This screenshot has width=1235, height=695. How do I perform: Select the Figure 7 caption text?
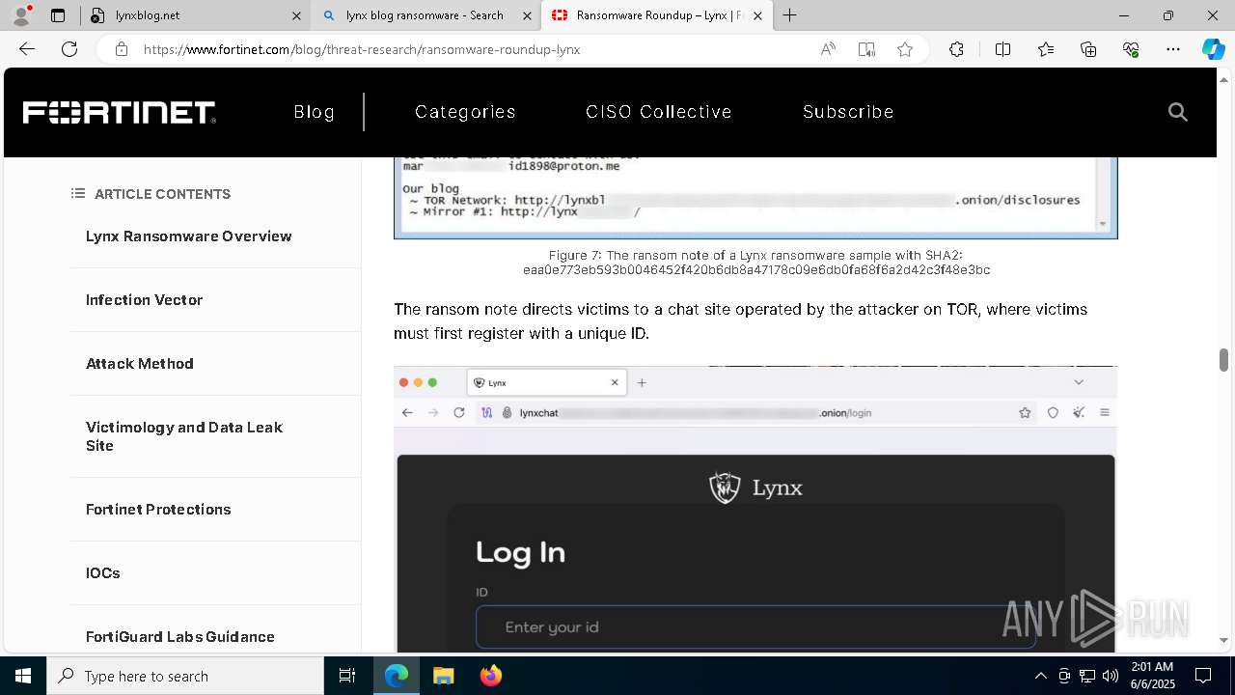[x=755, y=262]
